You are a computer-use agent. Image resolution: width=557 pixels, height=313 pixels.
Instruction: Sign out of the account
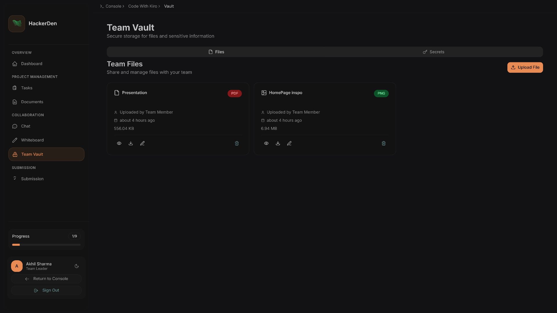pos(46,290)
